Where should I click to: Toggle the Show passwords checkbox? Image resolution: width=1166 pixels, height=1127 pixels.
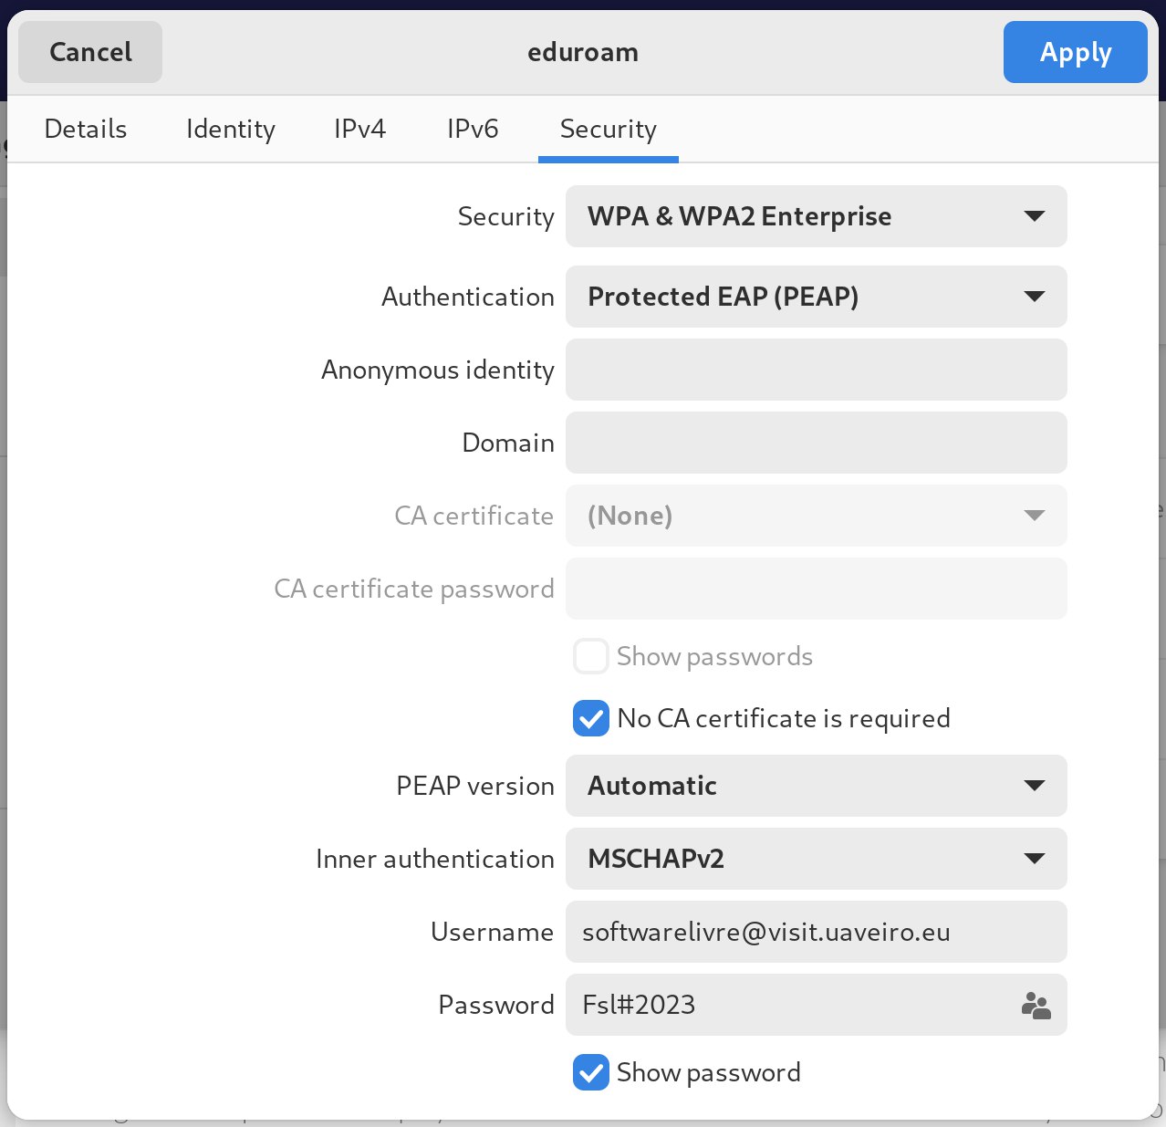(x=591, y=656)
